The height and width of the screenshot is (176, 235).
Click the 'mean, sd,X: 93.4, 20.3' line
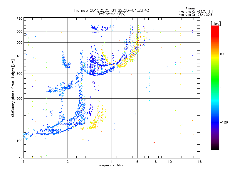pos(195,15)
